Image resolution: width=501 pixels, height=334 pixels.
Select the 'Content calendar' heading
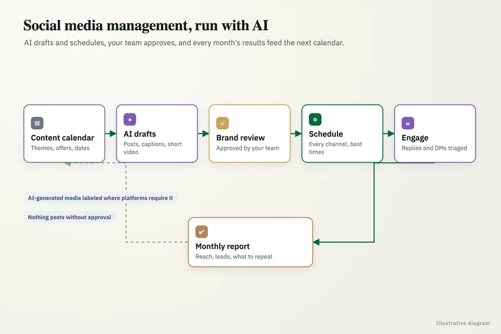tap(63, 138)
